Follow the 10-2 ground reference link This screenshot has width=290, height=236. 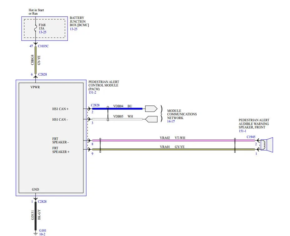tap(43, 234)
